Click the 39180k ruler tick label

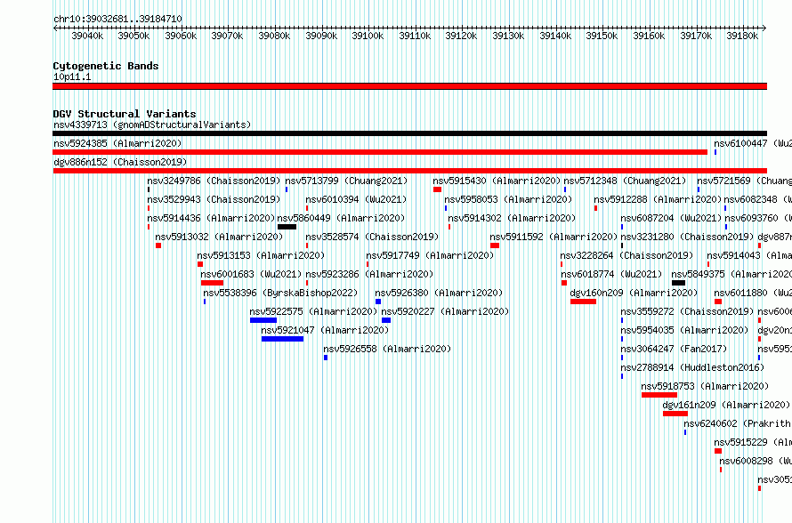(742, 36)
